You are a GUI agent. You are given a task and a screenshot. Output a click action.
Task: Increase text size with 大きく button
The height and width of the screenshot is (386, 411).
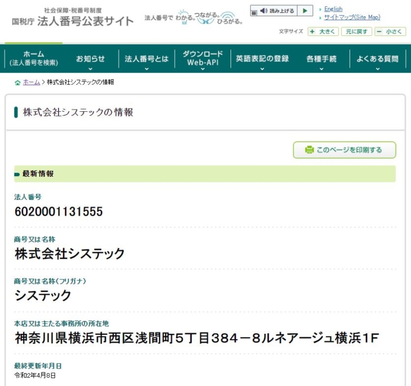click(x=323, y=32)
